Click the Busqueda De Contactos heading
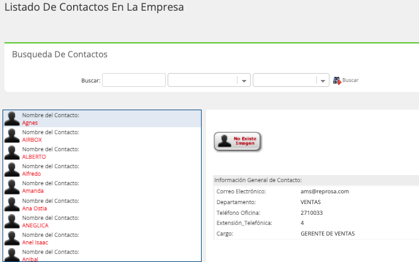The image size is (419, 262). 60,54
